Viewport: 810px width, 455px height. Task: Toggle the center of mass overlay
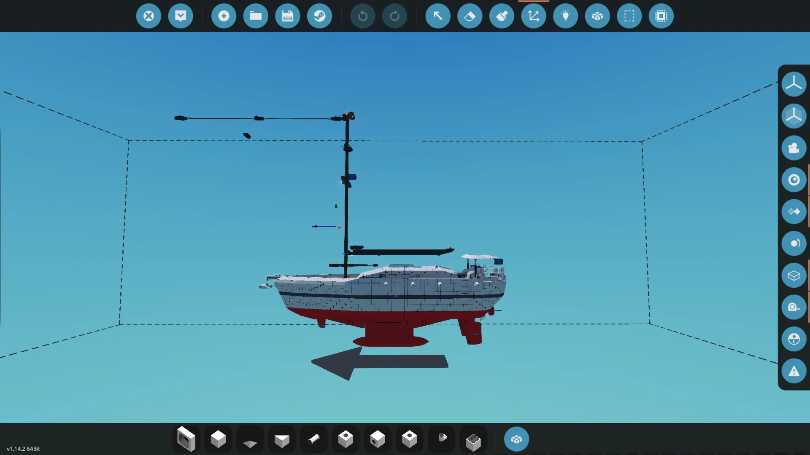794,180
